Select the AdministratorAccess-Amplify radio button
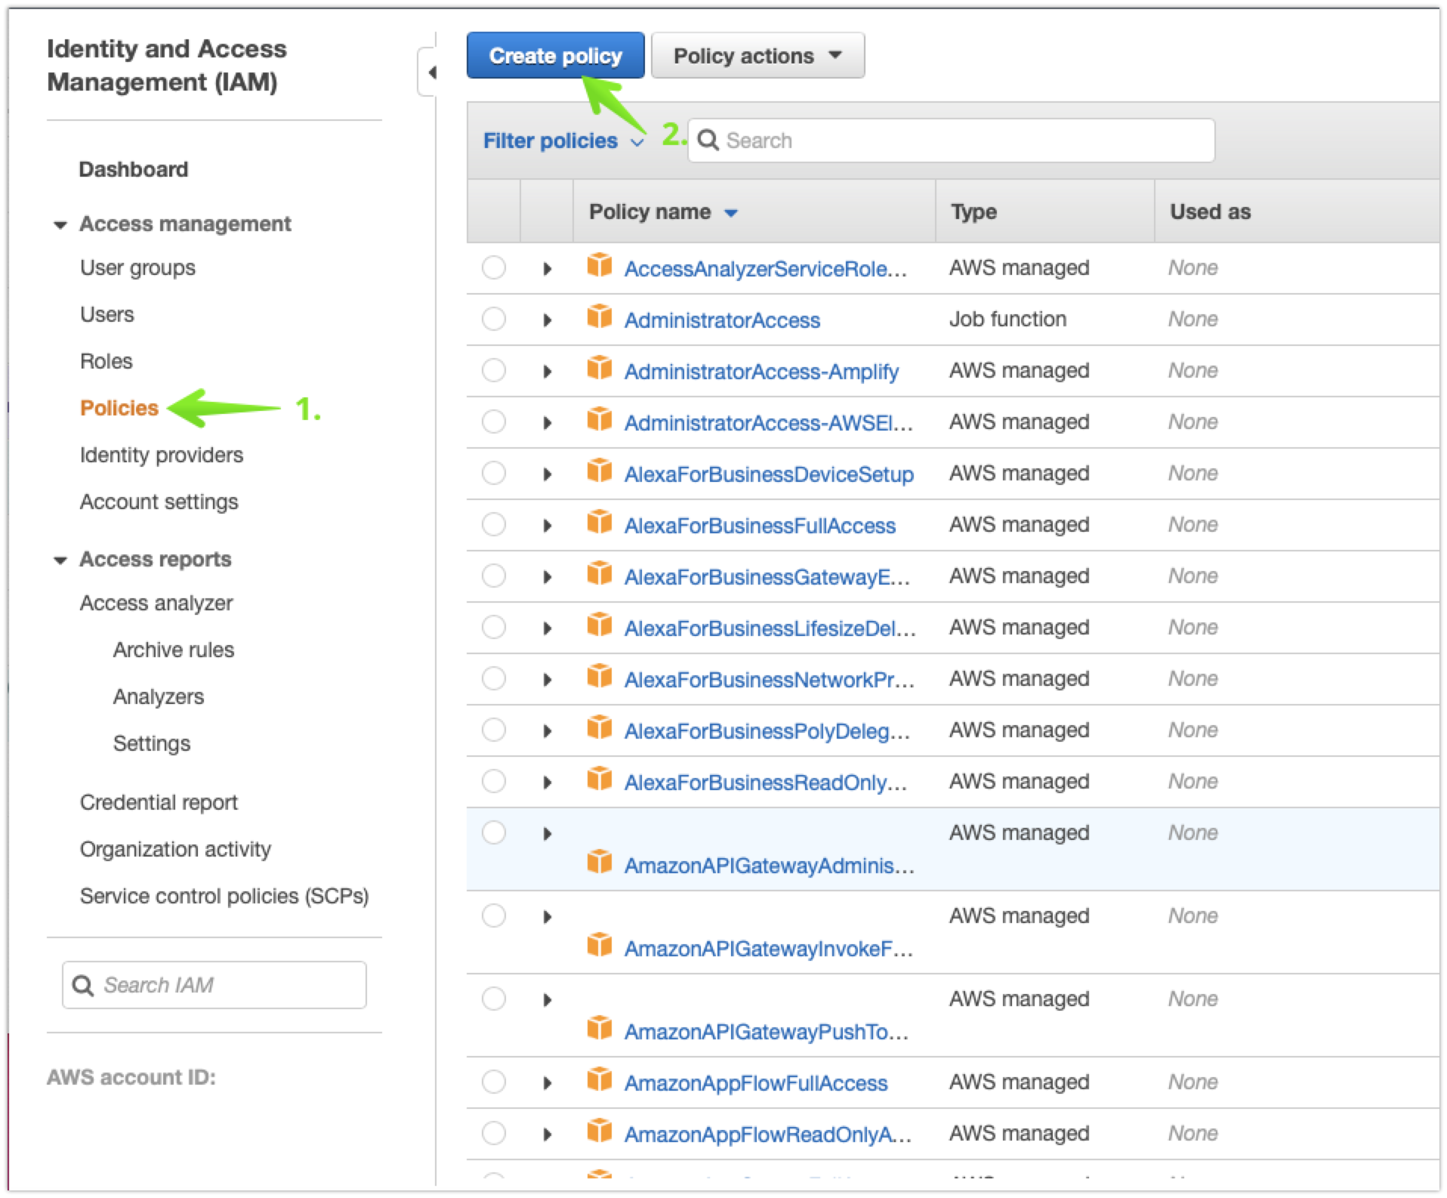Viewport: 1447px width, 1198px height. pos(494,370)
